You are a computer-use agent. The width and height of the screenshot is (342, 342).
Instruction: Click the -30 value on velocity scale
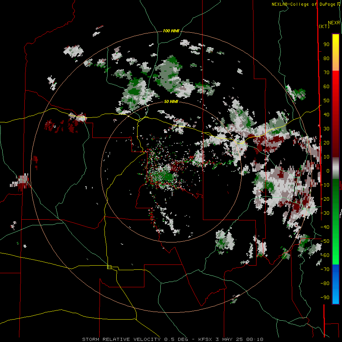tap(325, 213)
